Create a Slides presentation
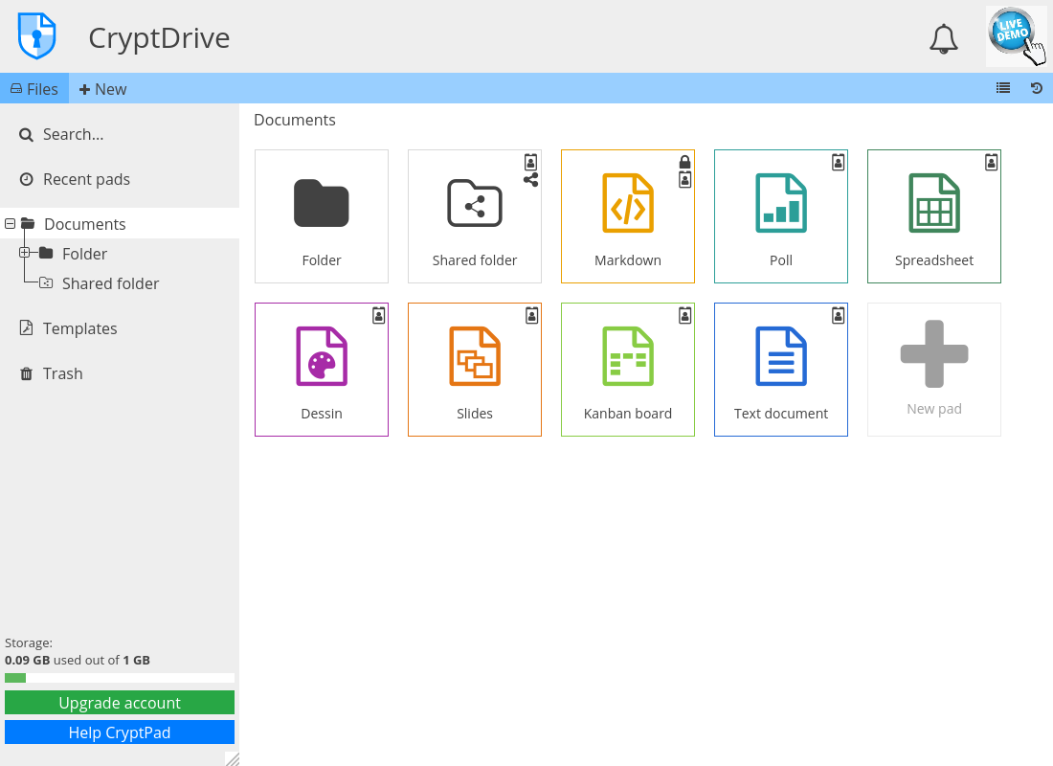1053x766 pixels. coord(475,369)
